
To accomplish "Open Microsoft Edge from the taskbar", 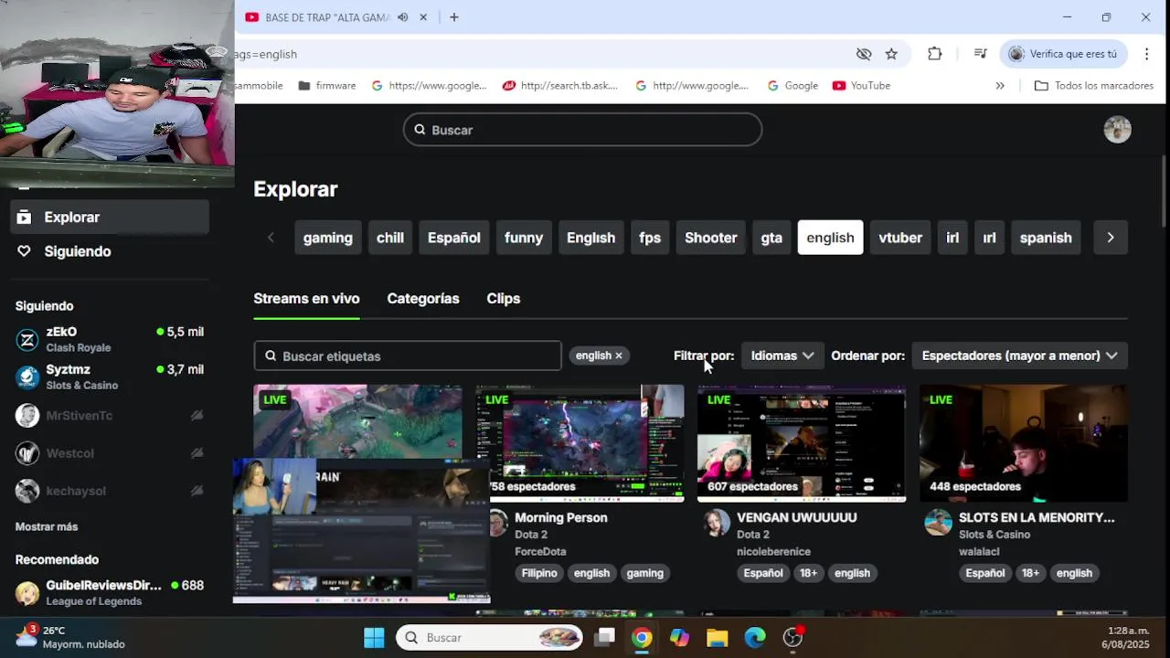I will click(x=755, y=638).
